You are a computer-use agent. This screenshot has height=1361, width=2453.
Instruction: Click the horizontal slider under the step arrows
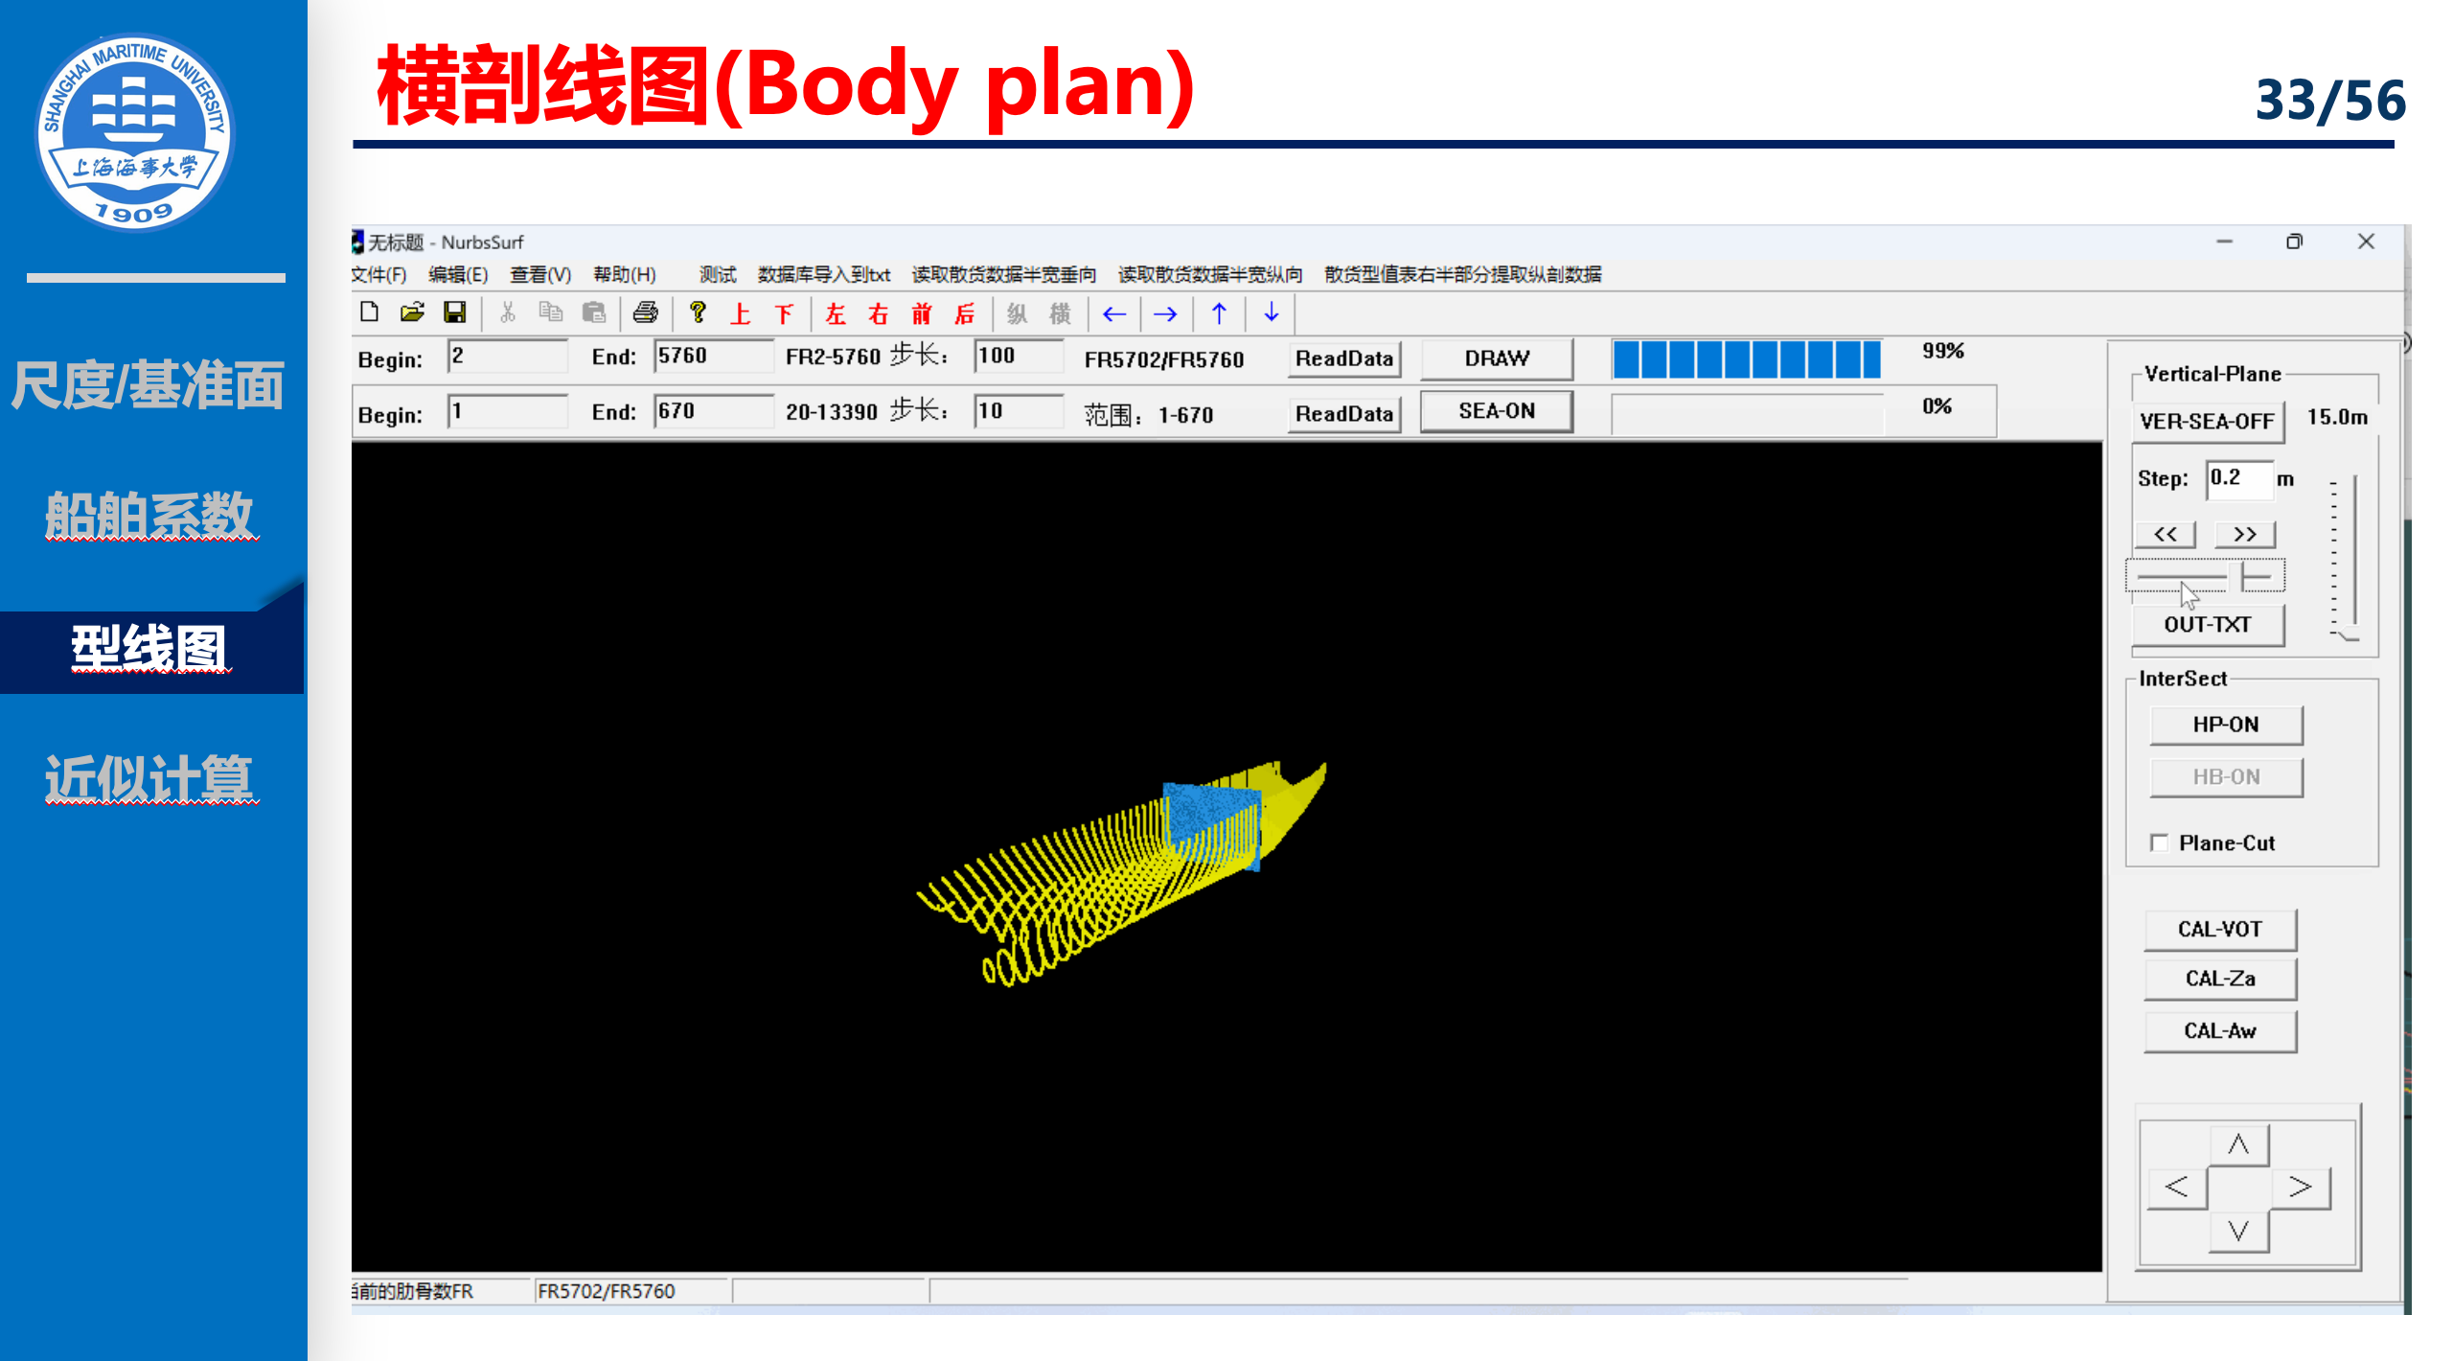point(2204,577)
